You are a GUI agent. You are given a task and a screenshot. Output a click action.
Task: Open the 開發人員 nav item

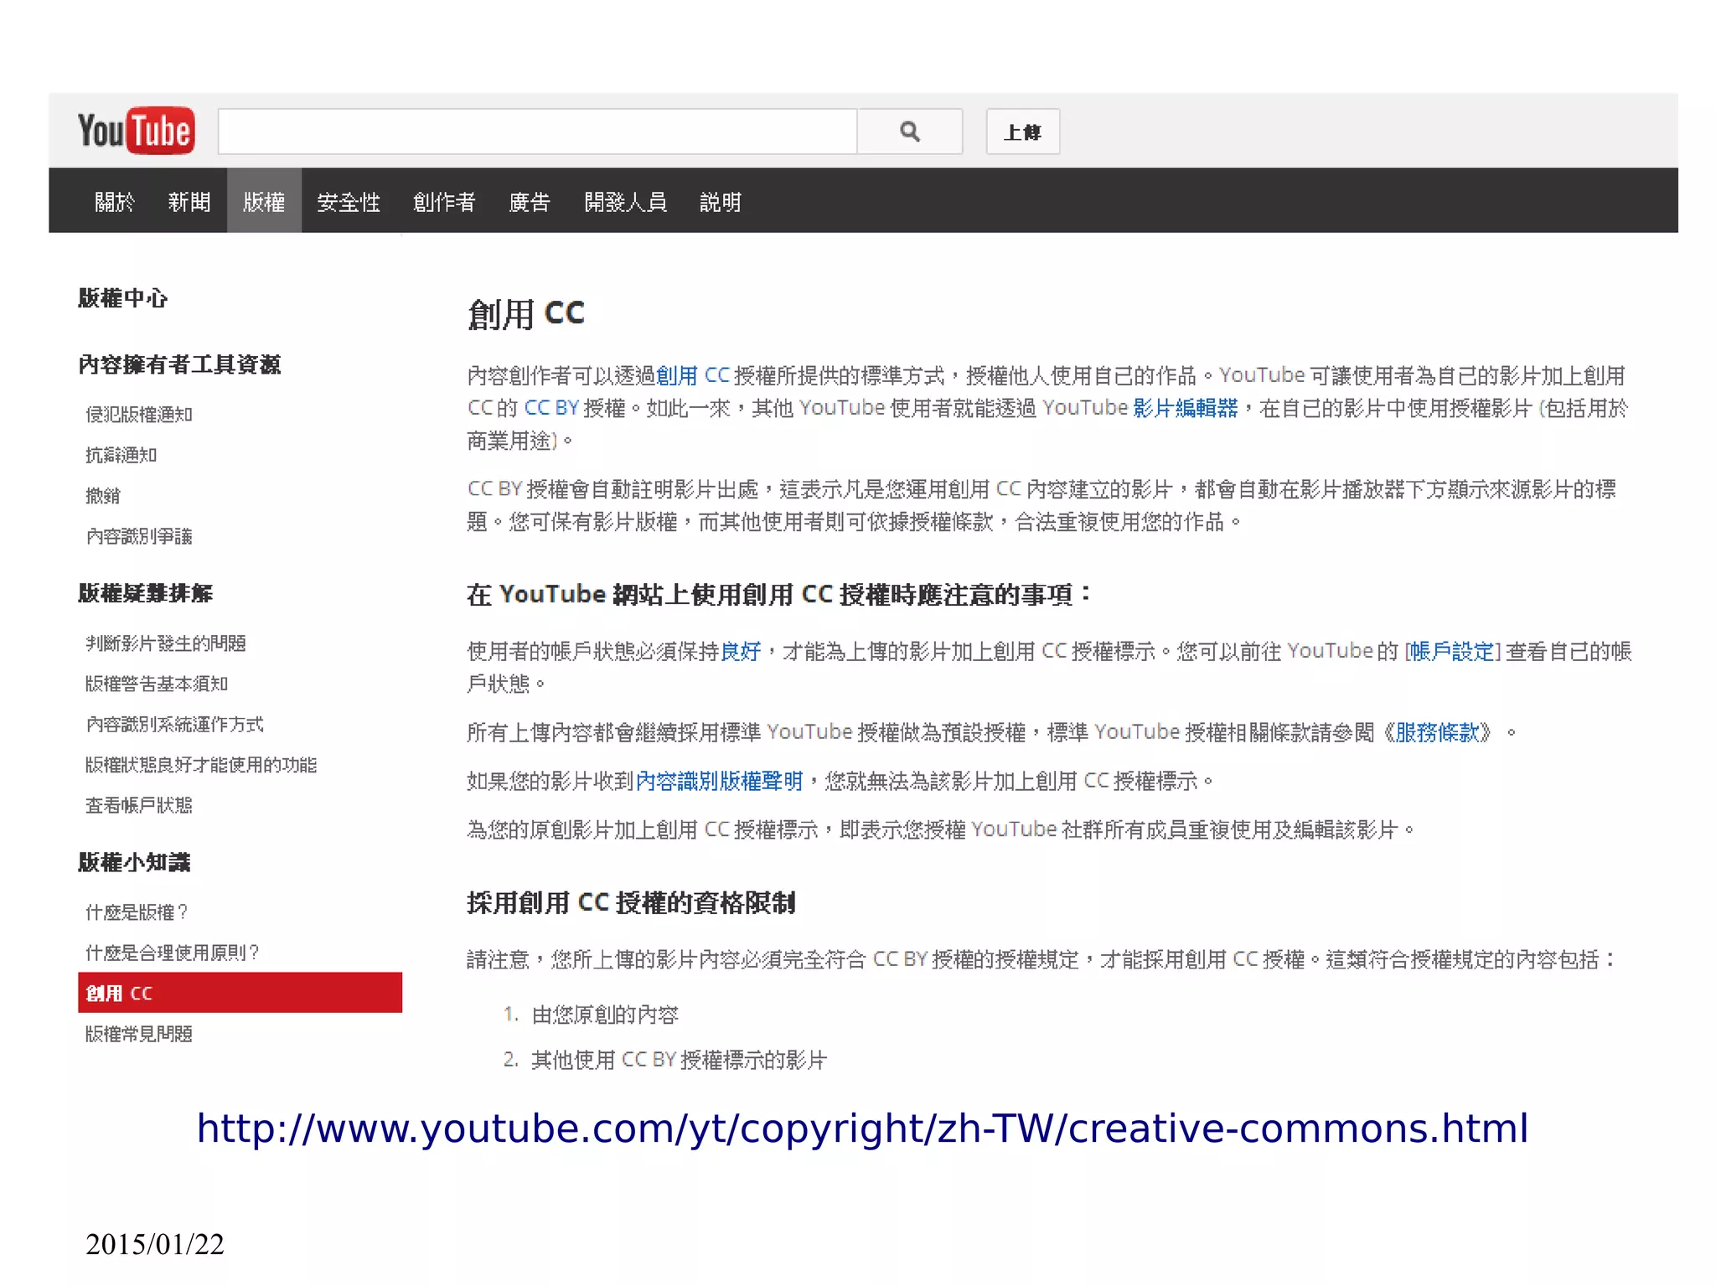tap(625, 202)
